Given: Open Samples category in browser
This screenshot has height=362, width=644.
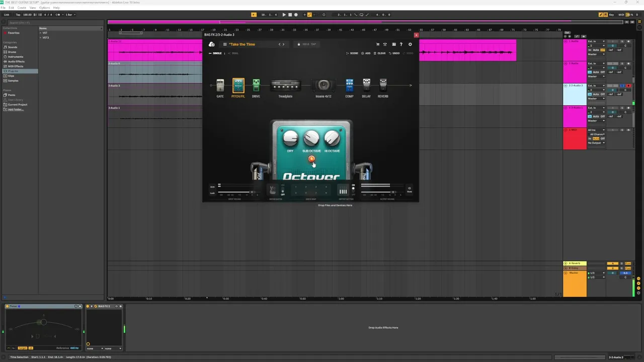Looking at the screenshot, I should tap(13, 80).
